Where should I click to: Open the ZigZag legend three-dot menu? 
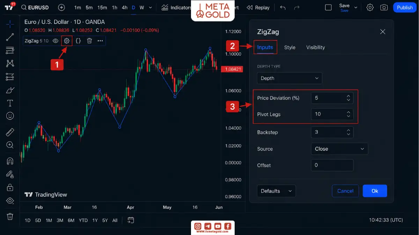click(100, 41)
